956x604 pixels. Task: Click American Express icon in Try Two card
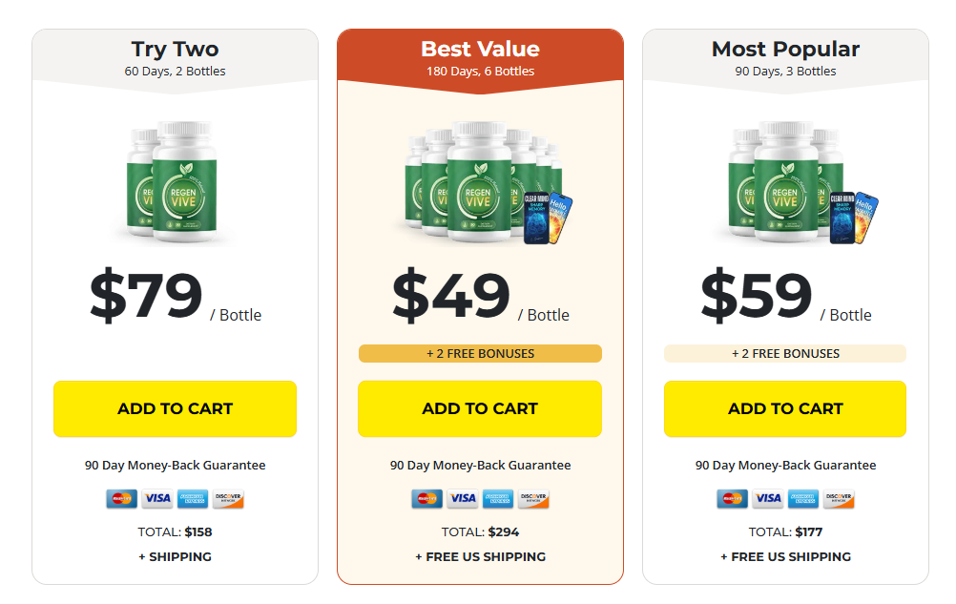point(193,498)
